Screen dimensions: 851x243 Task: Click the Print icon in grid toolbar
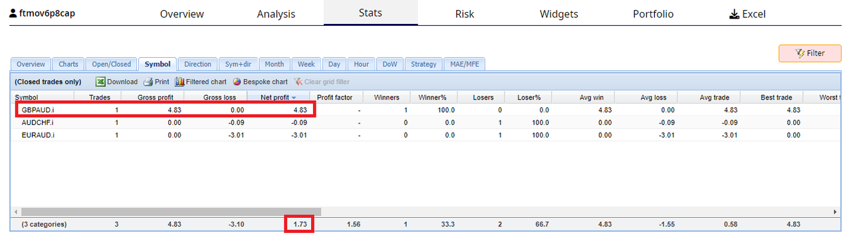point(148,82)
